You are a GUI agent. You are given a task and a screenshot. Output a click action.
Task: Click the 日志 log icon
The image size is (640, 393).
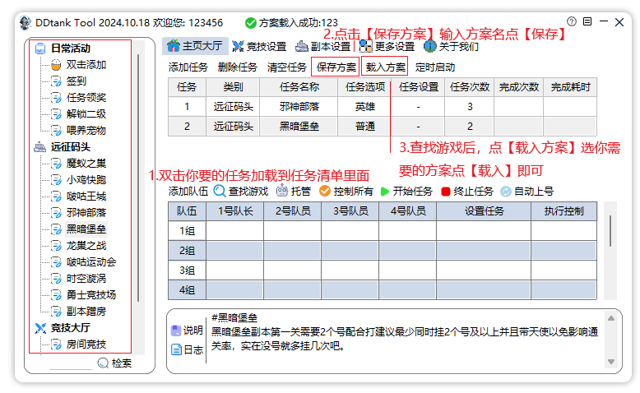[x=176, y=349]
